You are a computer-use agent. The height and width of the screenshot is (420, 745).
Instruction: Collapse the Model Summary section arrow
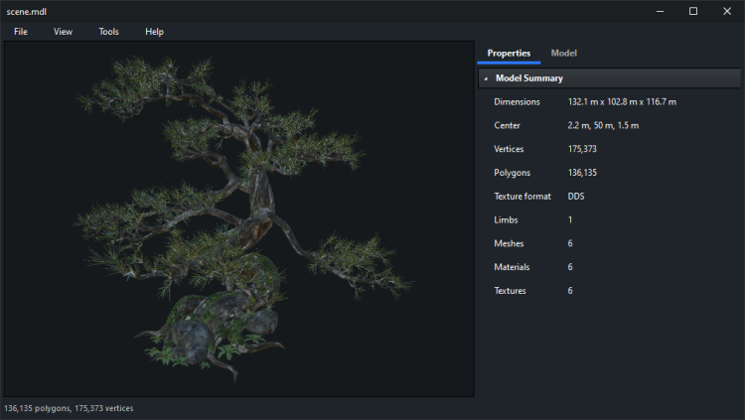click(486, 78)
